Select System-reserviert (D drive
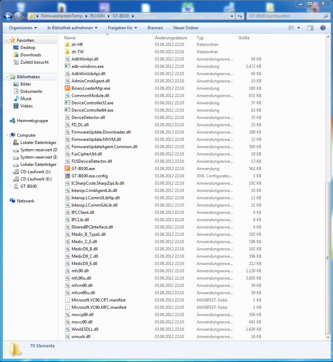The width and height of the screenshot is (333, 362). point(39,150)
